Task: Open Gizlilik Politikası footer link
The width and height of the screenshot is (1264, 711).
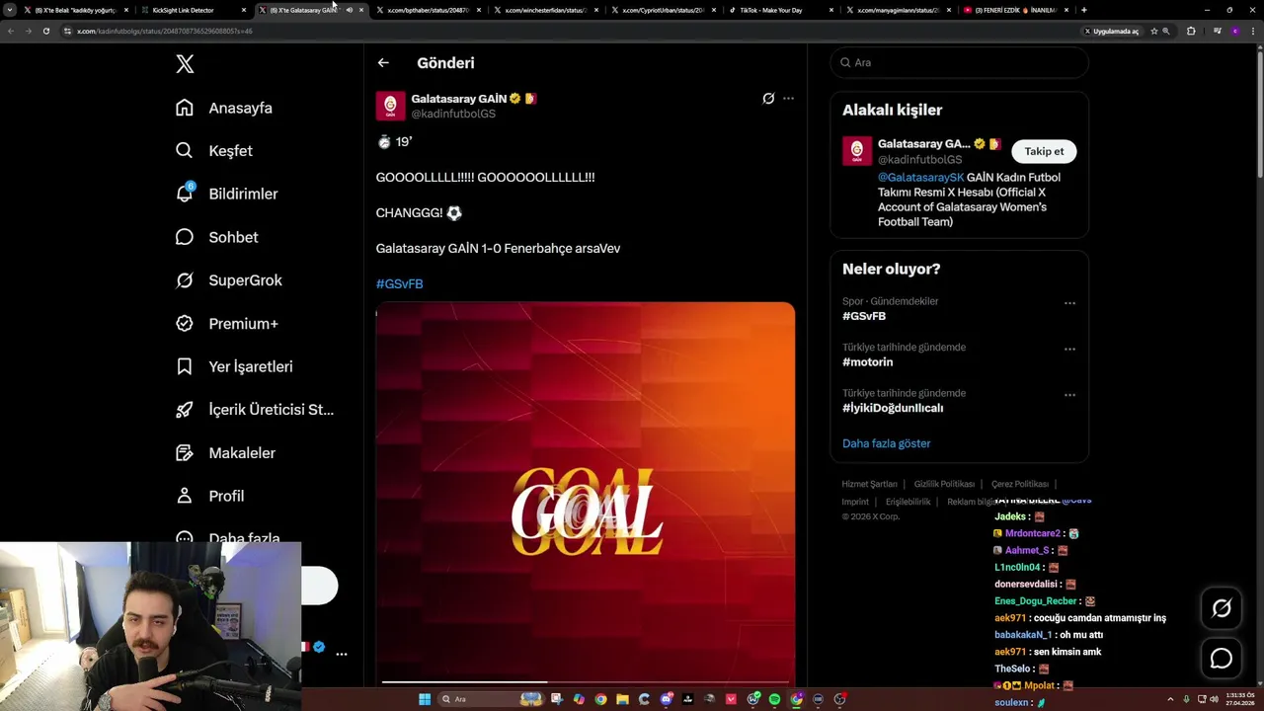Action: [944, 484]
